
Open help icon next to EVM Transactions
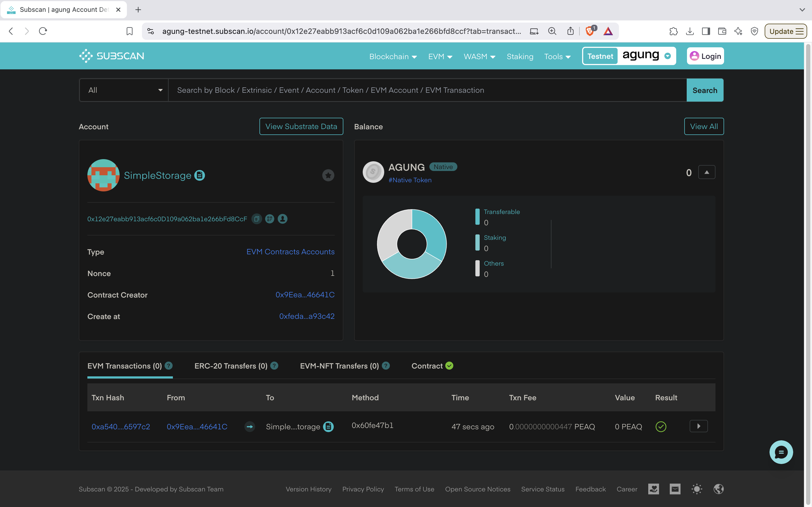[x=169, y=366]
